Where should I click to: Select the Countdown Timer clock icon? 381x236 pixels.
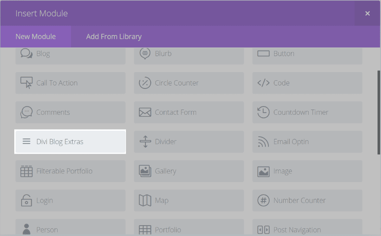tap(263, 112)
